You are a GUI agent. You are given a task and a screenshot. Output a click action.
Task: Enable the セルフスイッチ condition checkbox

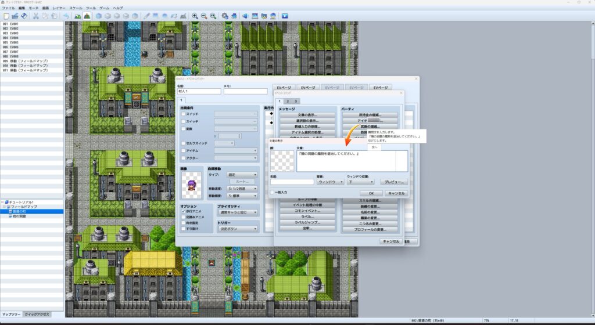[x=183, y=143]
